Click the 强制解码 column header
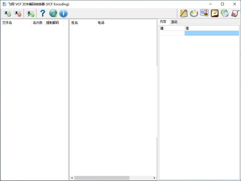 53,23
